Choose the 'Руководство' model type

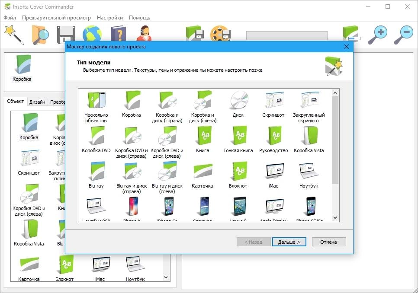(x=273, y=140)
